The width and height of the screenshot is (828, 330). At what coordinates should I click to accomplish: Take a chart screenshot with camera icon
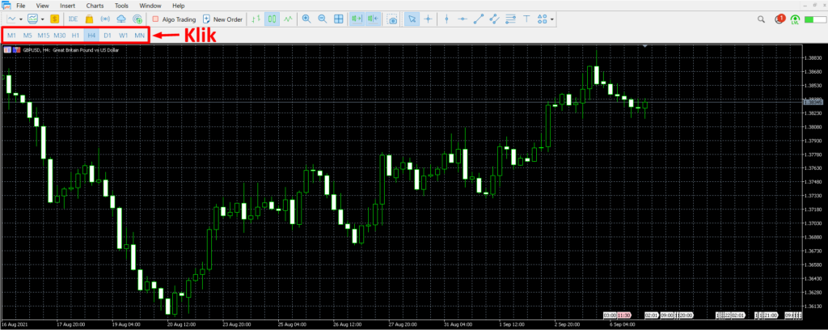[x=392, y=19]
